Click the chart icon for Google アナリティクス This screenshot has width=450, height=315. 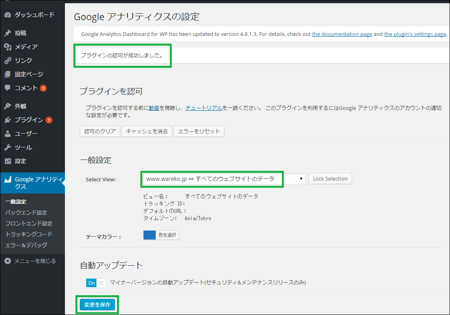point(8,180)
